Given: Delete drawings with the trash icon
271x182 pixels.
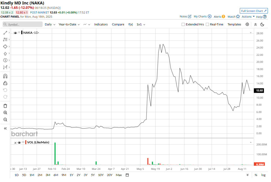Looking at the screenshot, I should [x=5, y=106].
